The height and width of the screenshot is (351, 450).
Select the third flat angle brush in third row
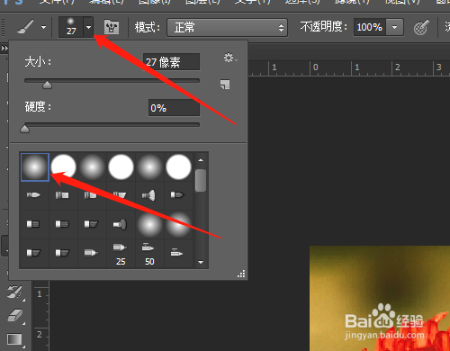[x=91, y=224]
